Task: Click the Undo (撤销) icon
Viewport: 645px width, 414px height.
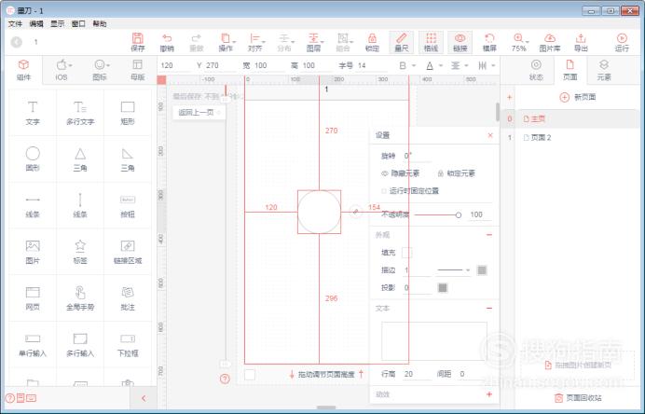Action: 167,42
